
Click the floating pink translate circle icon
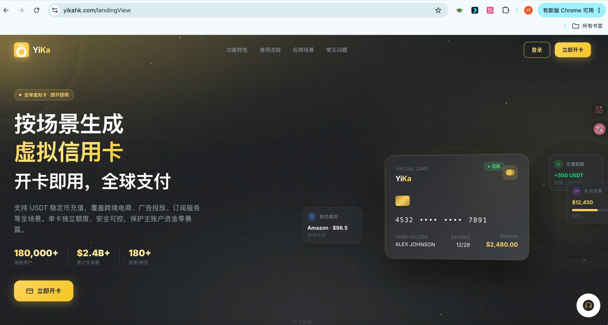599,129
